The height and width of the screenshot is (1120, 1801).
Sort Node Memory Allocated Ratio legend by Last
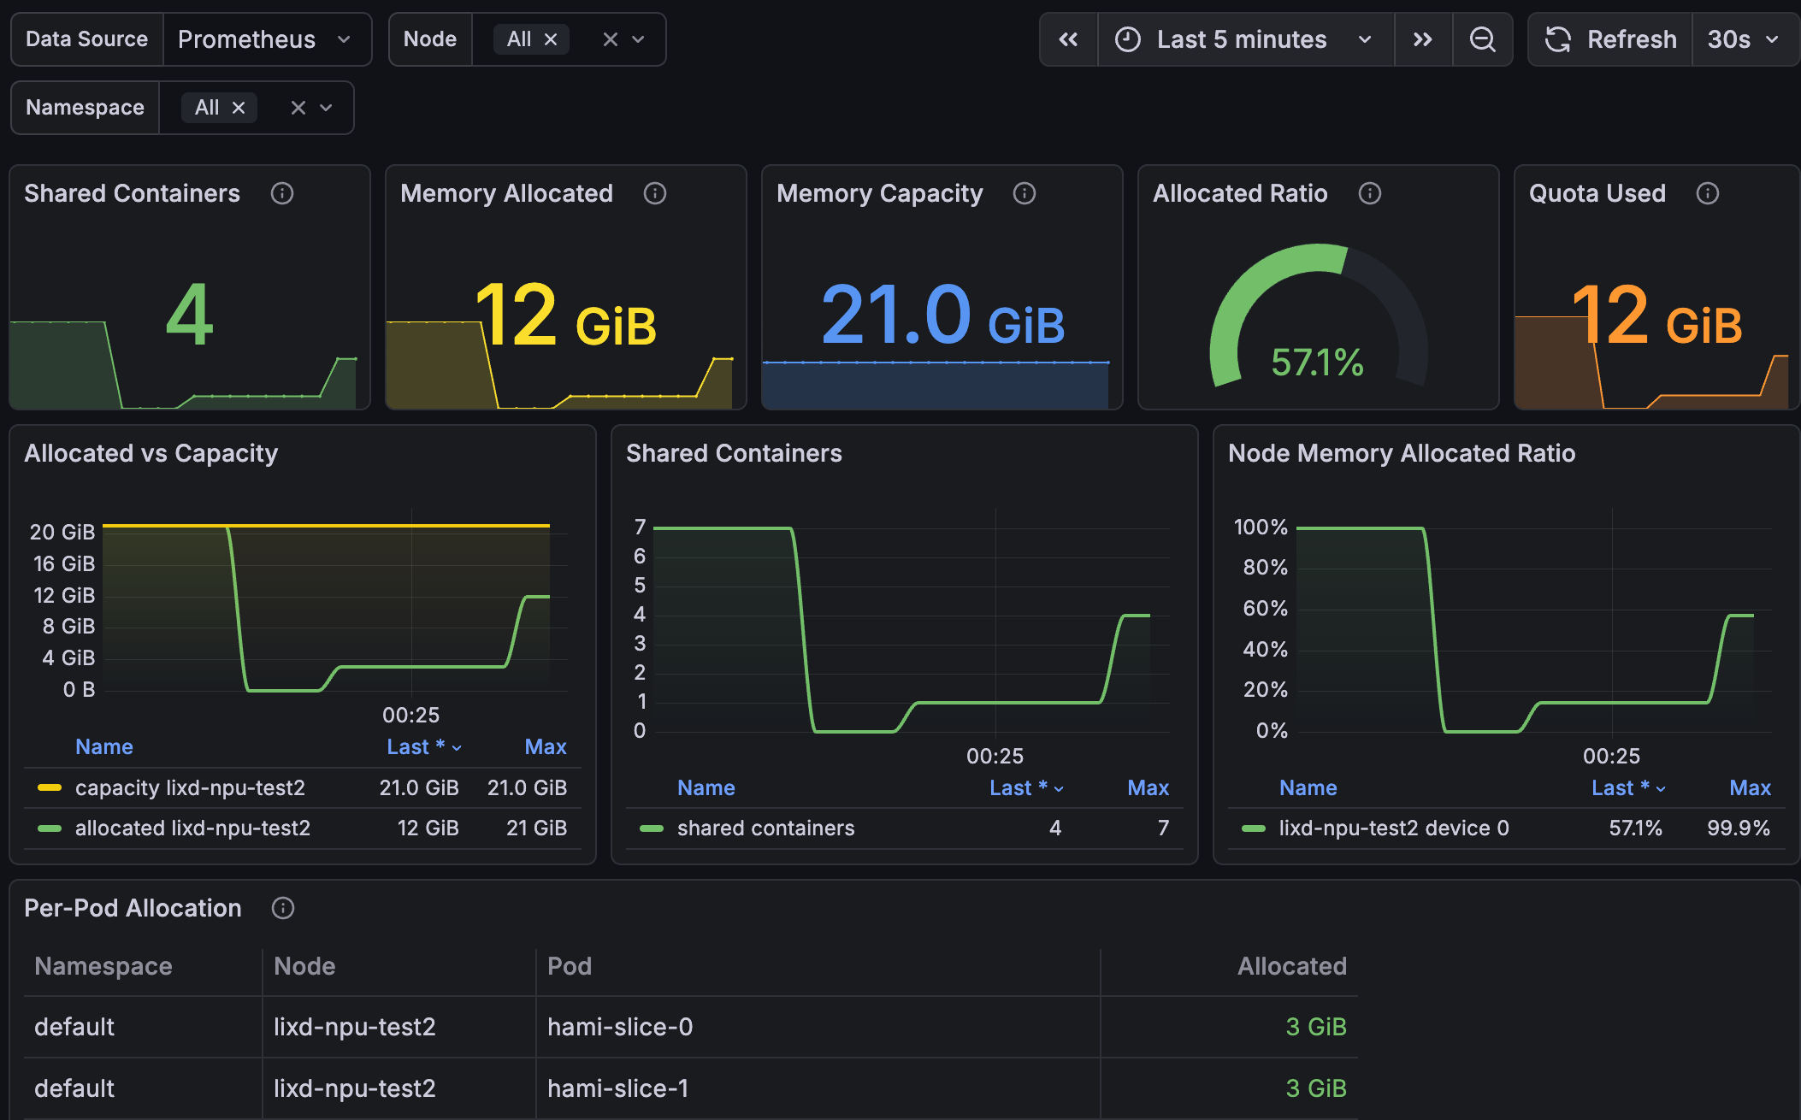click(1628, 787)
